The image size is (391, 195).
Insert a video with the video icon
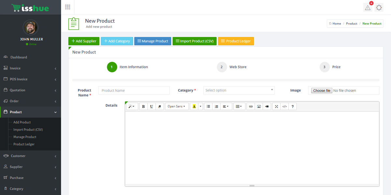pos(267,107)
